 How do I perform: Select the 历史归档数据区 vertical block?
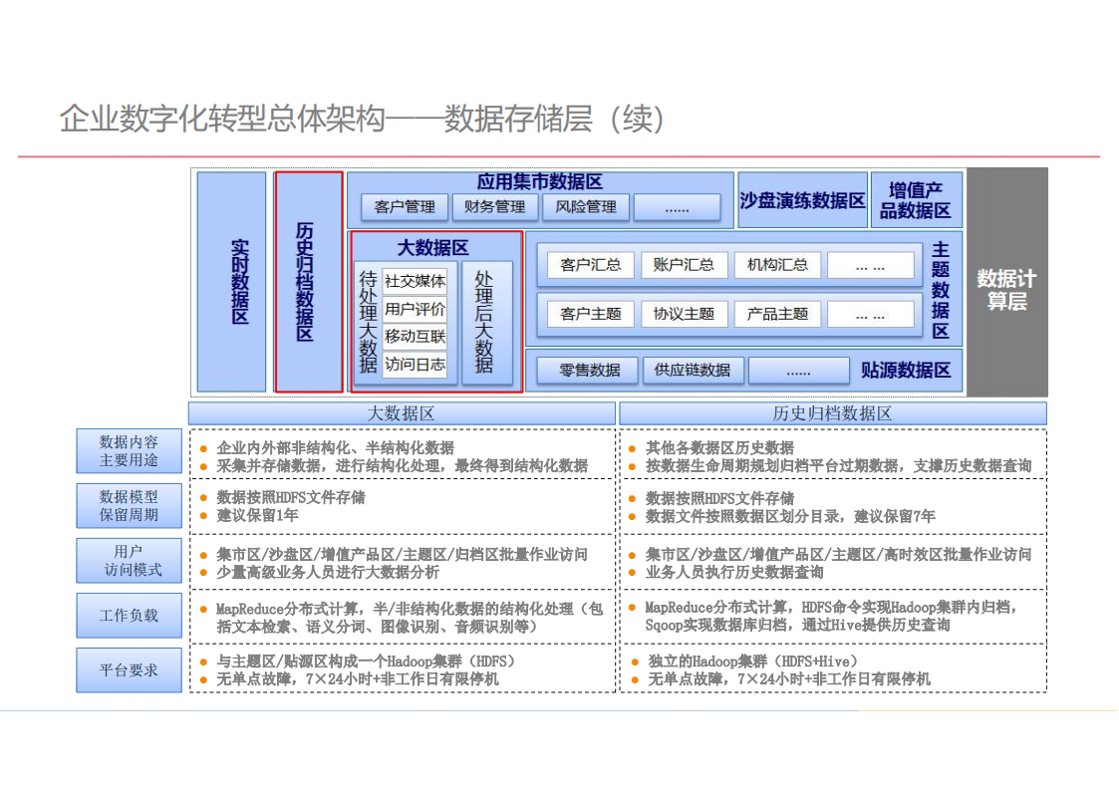coord(308,282)
